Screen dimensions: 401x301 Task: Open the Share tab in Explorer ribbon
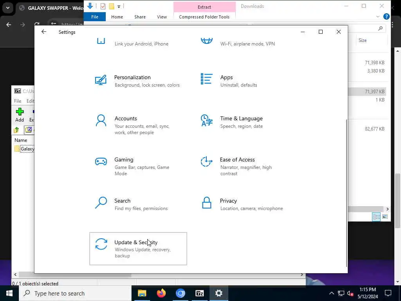(140, 17)
